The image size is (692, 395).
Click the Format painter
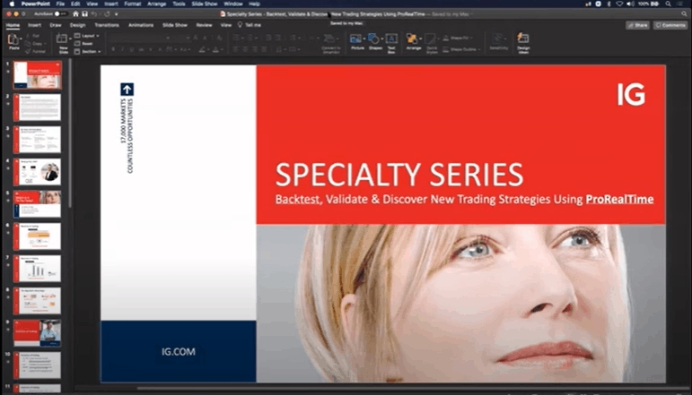click(x=36, y=52)
